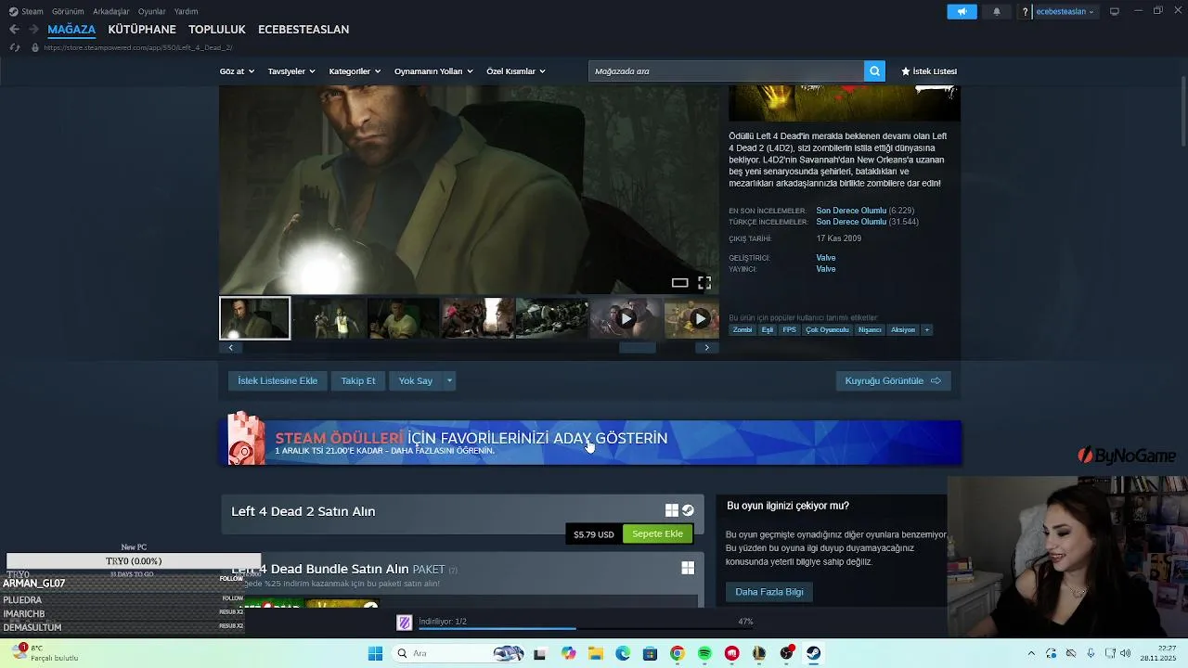Click the Steam icon in the taskbar
1188x668 pixels.
point(814,653)
